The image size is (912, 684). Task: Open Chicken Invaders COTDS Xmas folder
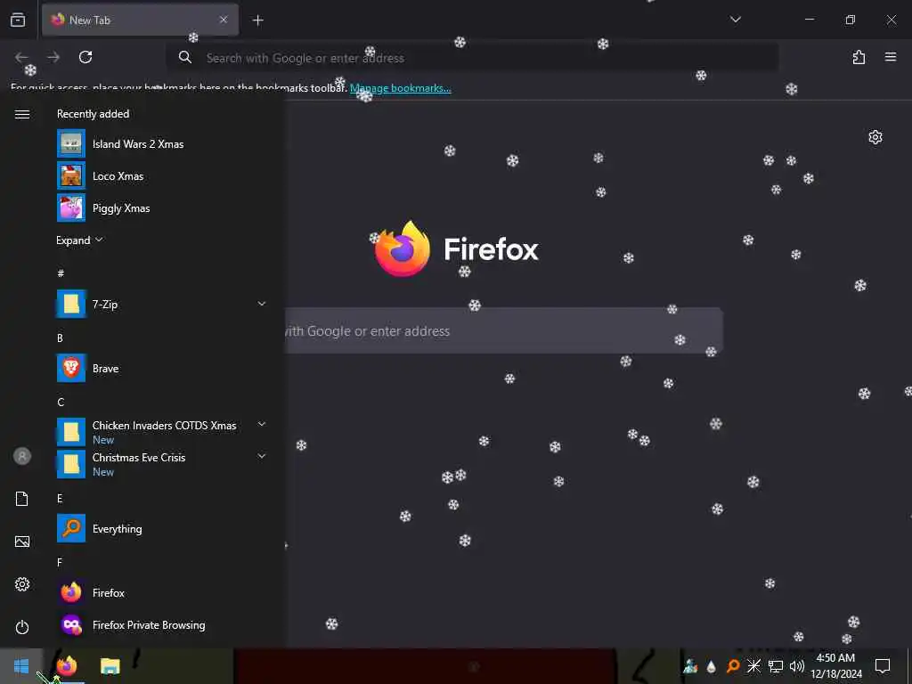pyautogui.click(x=161, y=432)
